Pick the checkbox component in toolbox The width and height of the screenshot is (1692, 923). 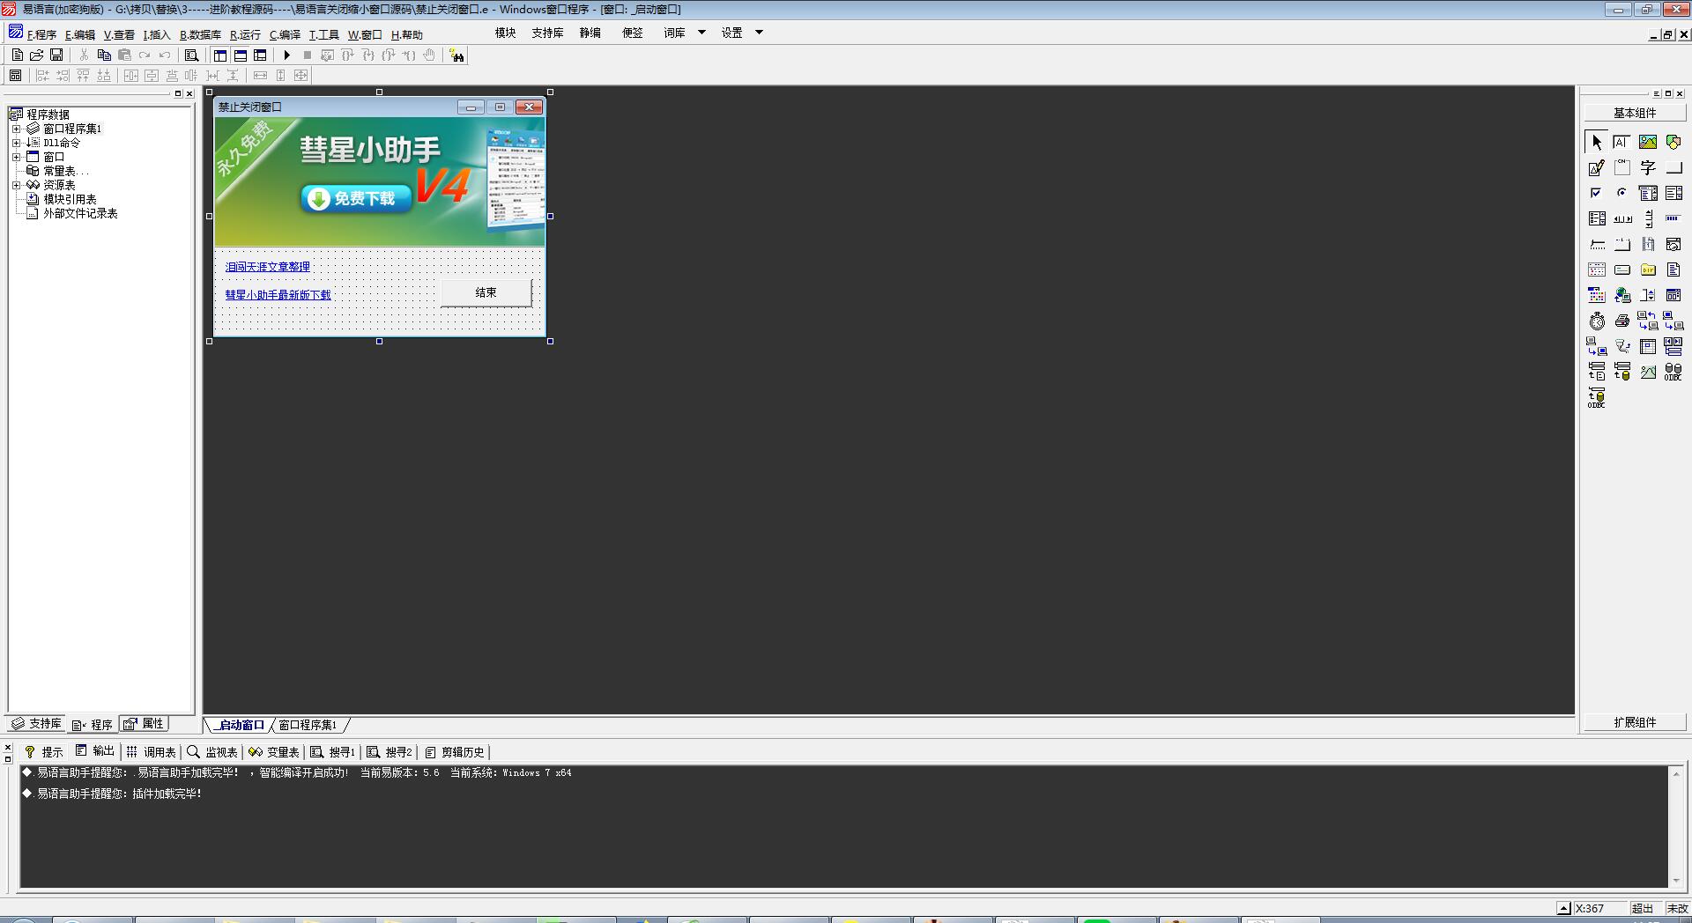tap(1597, 193)
